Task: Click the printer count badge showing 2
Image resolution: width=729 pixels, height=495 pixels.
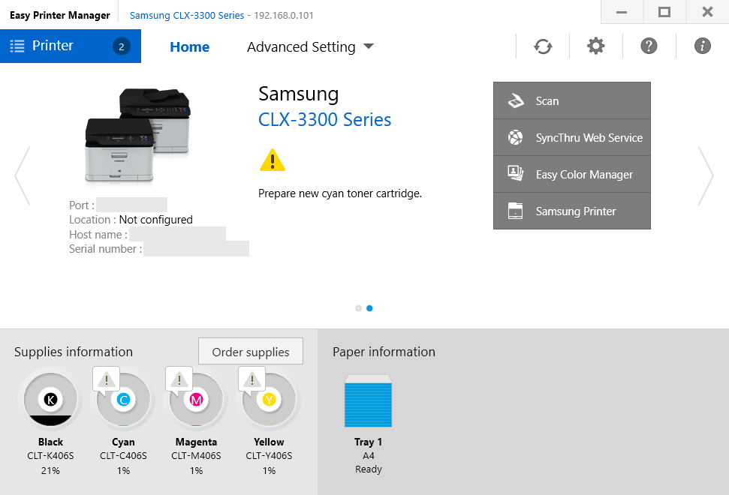Action: coord(122,46)
